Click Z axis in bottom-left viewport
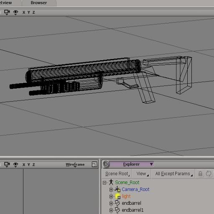The image size is (214, 214). [33, 165]
